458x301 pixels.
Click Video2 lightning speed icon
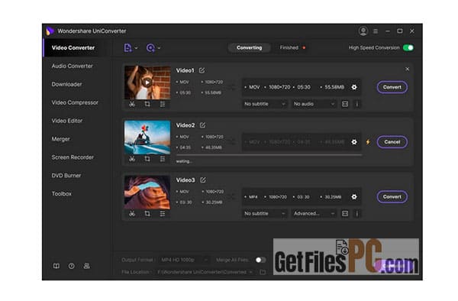(368, 142)
